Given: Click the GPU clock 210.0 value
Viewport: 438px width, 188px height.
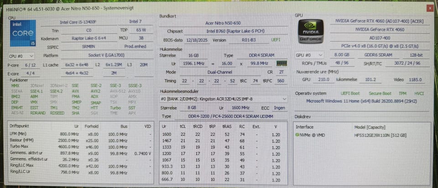Looking at the screenshot, I should tap(324, 80).
